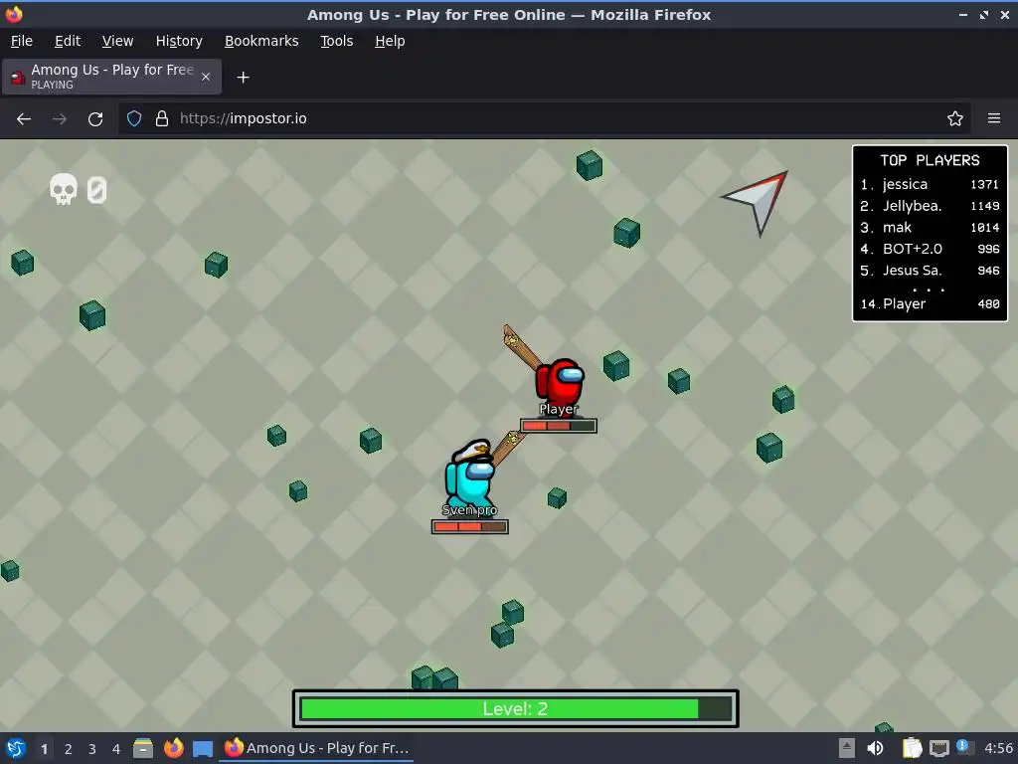The image size is (1018, 764).
Task: Click the direction arrow pointer in game
Action: pos(758,199)
